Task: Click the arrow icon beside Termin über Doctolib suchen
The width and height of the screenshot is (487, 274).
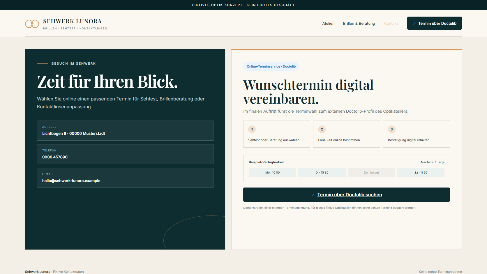Action: pos(313,195)
